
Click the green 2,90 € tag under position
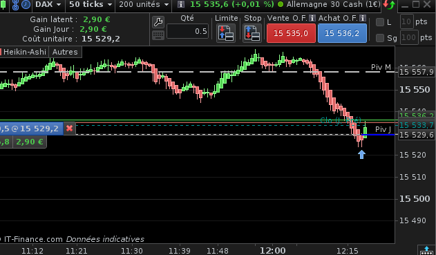tap(30, 142)
